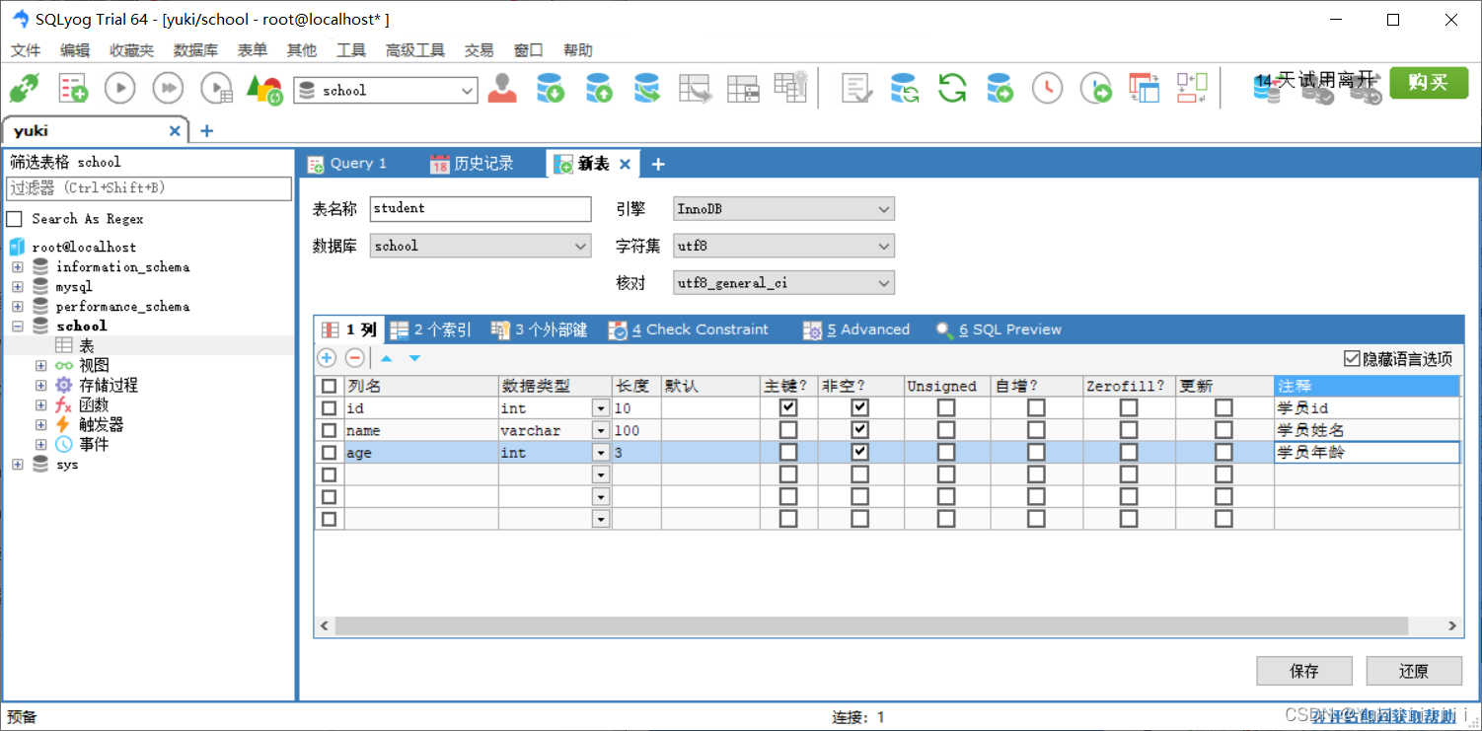
Task: Click the refresh object browser shapes icon
Action: point(264,89)
